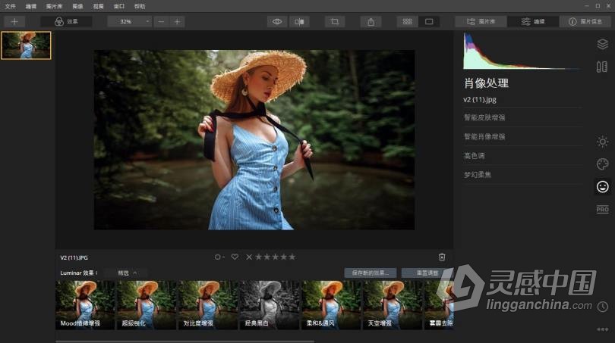The image size is (615, 343).
Task: Open the color label circle dropdown
Action: 219,257
